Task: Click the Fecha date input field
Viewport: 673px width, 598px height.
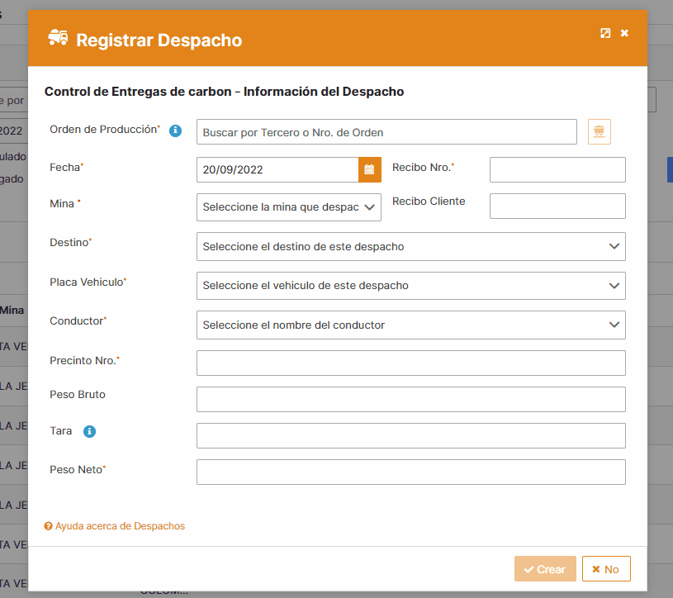Action: 277,169
